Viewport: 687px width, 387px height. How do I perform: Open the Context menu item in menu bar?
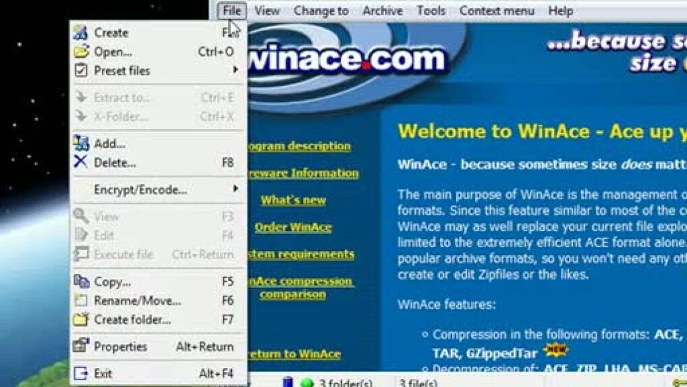[497, 11]
